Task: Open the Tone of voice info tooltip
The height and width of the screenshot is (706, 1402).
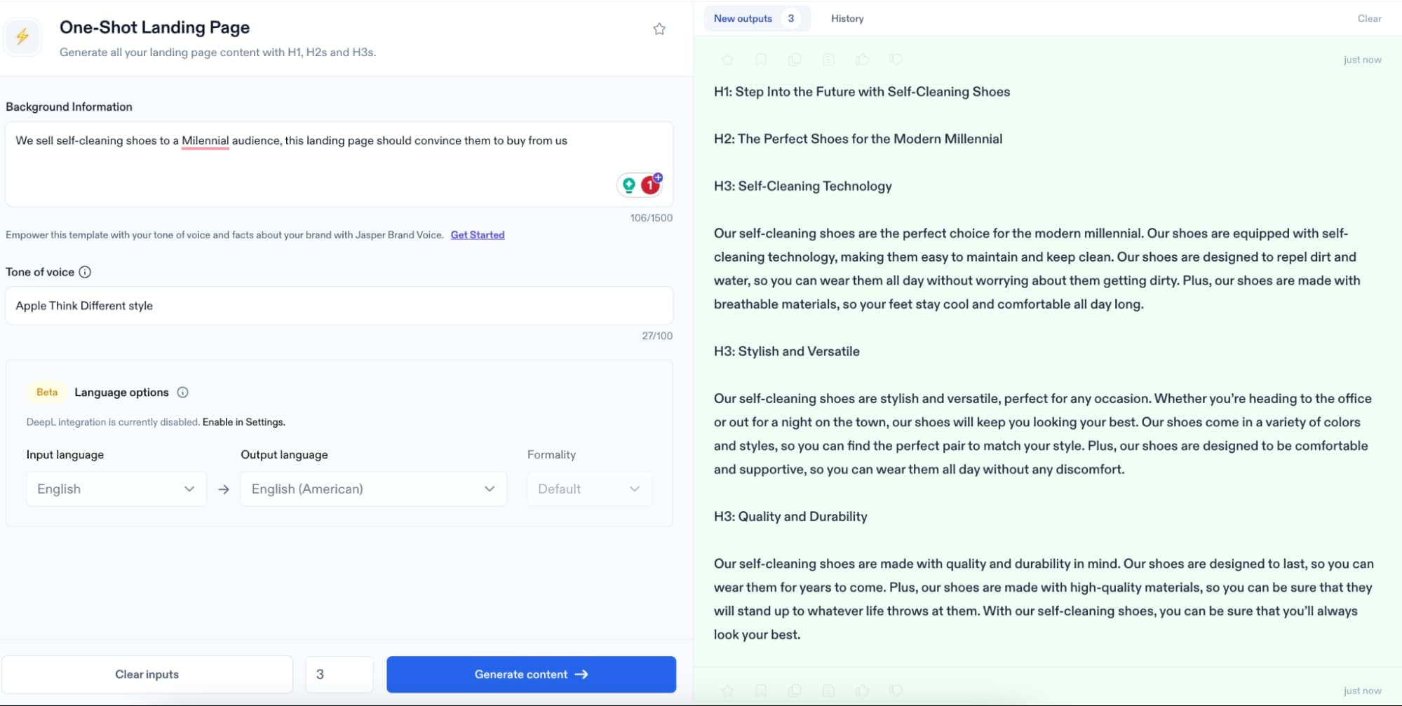Action: click(x=86, y=272)
